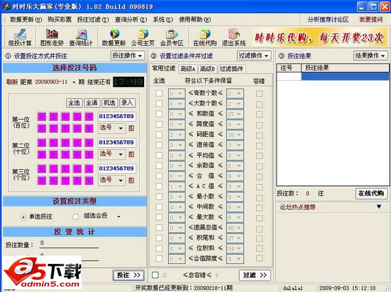Click the 全清 button

[x=92, y=103]
